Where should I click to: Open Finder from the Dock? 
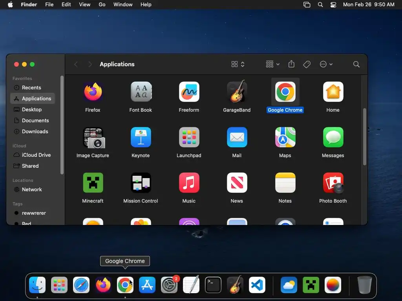coord(37,285)
